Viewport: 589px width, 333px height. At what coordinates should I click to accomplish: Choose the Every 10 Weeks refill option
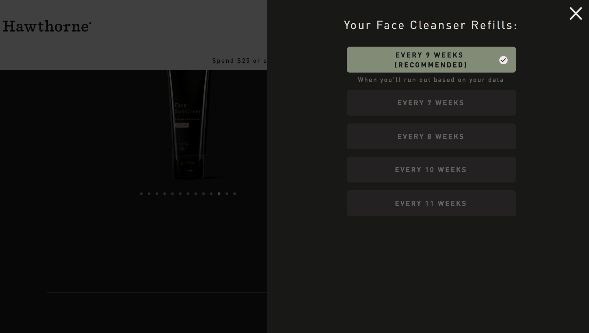[431, 170]
